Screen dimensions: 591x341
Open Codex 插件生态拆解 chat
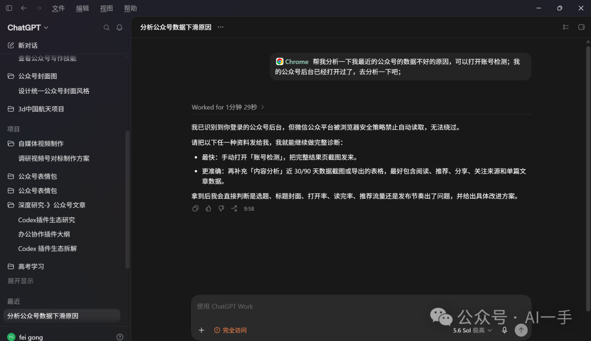pyautogui.click(x=47, y=248)
